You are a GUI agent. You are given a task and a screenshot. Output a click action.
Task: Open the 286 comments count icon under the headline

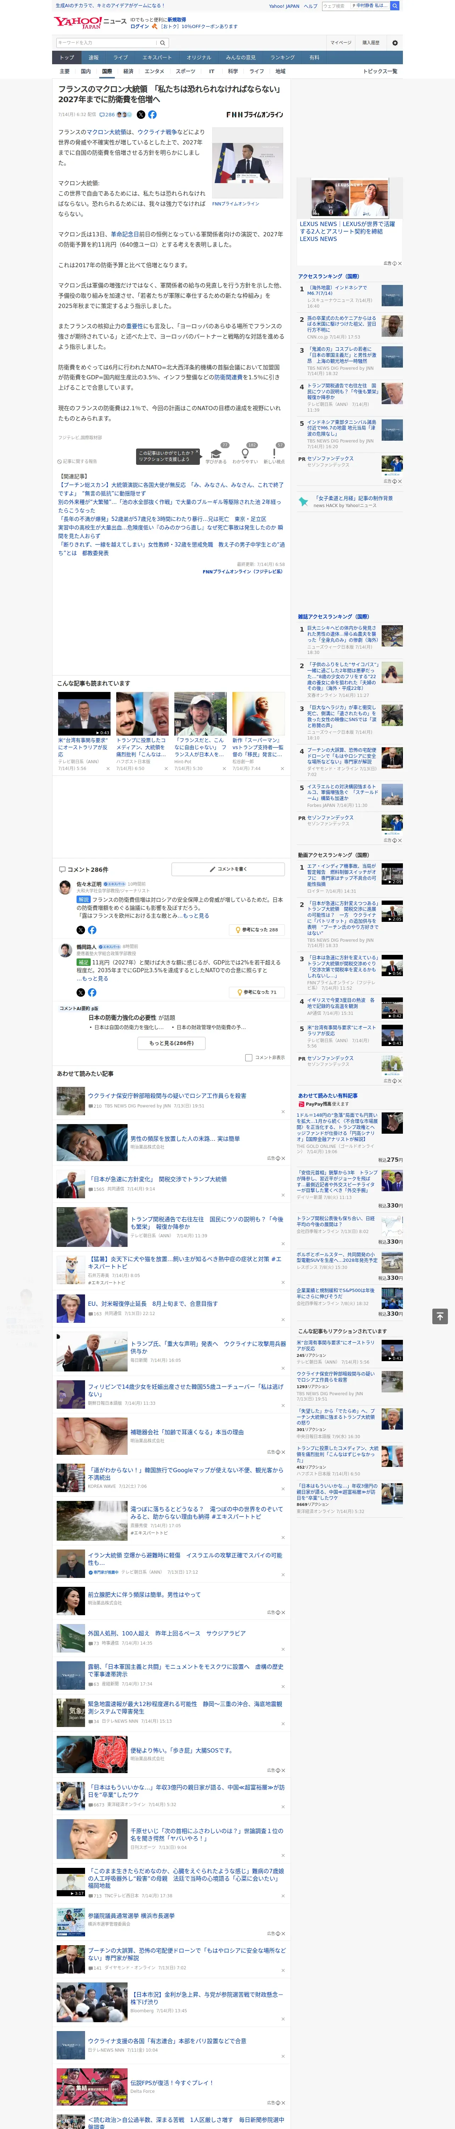tap(107, 115)
